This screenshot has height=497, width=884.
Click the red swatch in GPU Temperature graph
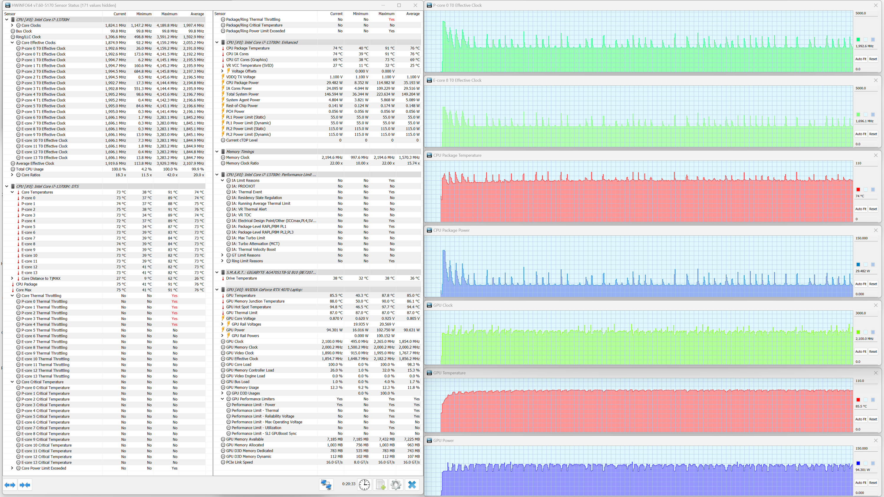pyautogui.click(x=858, y=400)
